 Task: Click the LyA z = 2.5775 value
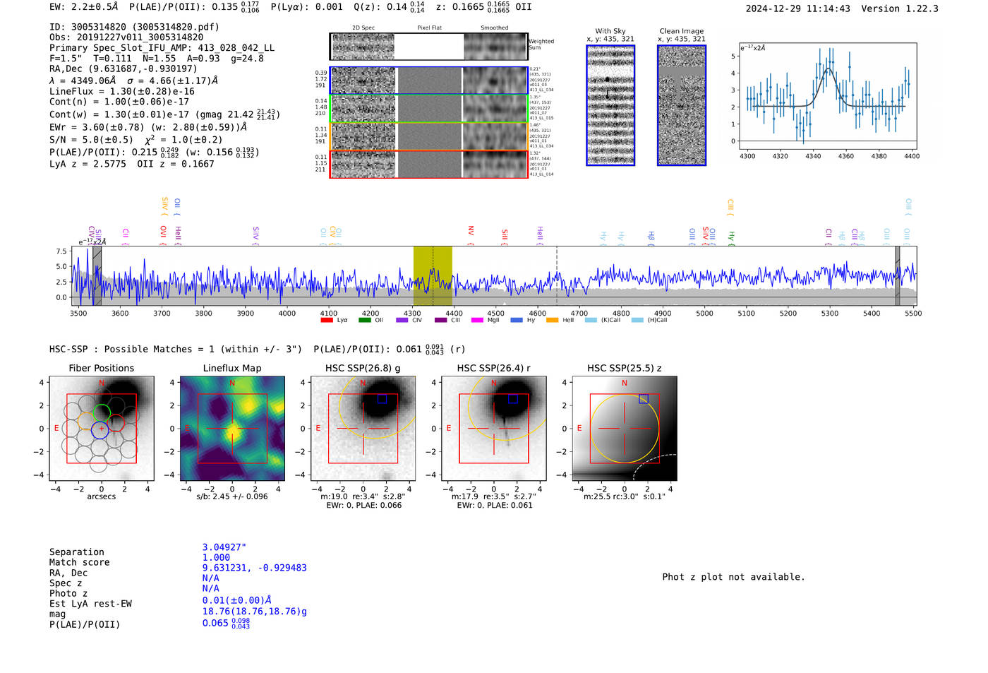click(88, 164)
